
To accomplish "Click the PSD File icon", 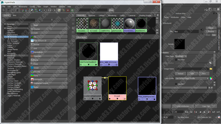I will pos(32,72).
